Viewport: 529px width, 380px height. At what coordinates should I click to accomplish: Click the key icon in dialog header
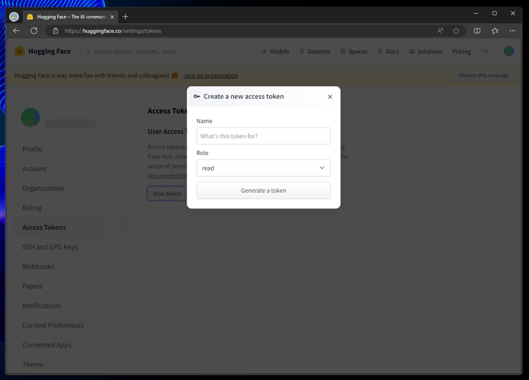pyautogui.click(x=197, y=97)
